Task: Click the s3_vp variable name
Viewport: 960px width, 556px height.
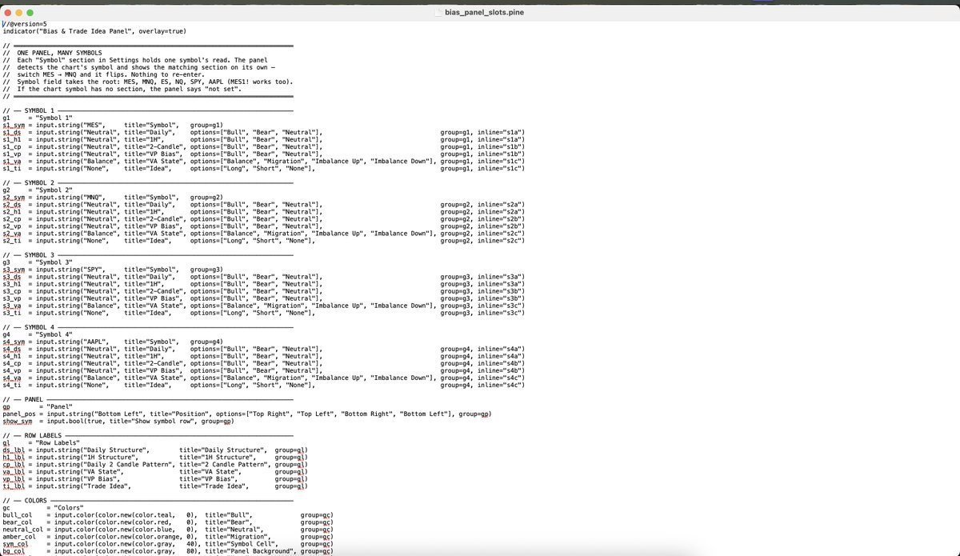Action: pyautogui.click(x=13, y=298)
